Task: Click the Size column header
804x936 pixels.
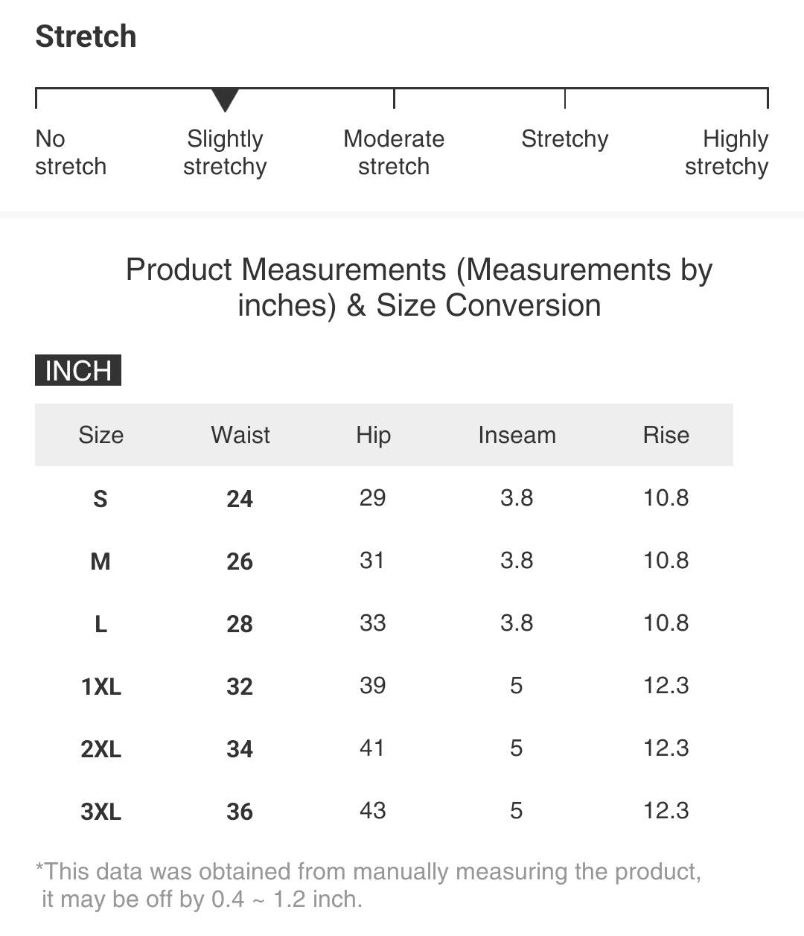Action: click(x=101, y=435)
